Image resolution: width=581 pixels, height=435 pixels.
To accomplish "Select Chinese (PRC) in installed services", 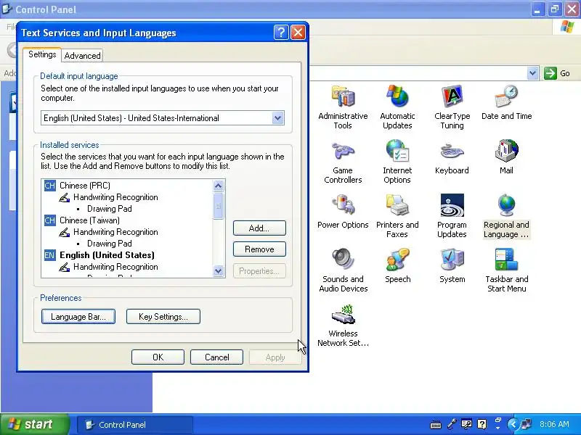I will pyautogui.click(x=85, y=186).
